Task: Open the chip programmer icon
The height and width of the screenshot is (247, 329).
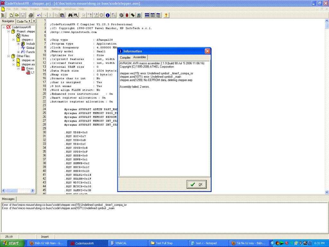Action: coord(133,15)
